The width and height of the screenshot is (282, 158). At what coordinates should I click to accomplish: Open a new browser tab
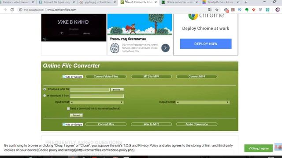tap(246, 2)
